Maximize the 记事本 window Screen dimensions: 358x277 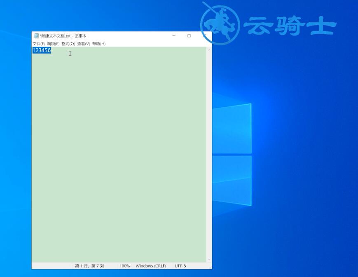(189, 36)
